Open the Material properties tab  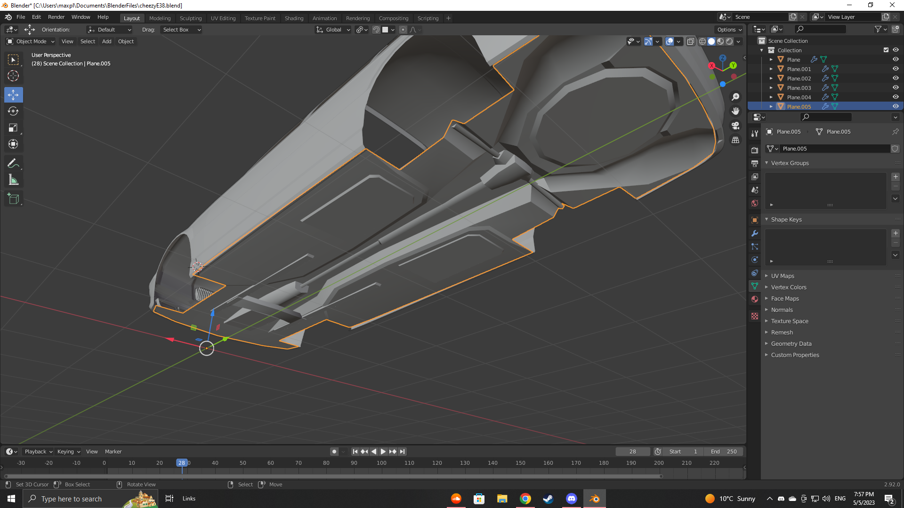point(755,299)
